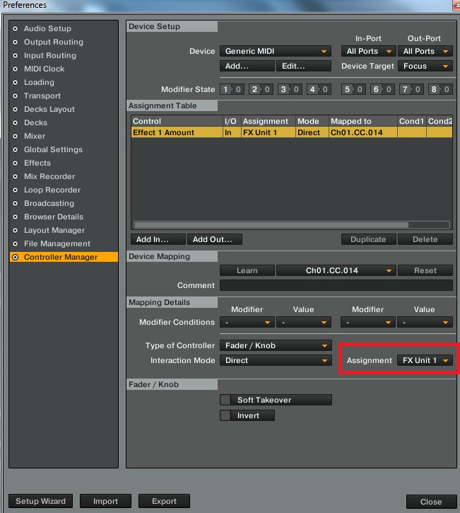Open the second Value condition dropdown
The height and width of the screenshot is (513, 460).
(x=425, y=322)
